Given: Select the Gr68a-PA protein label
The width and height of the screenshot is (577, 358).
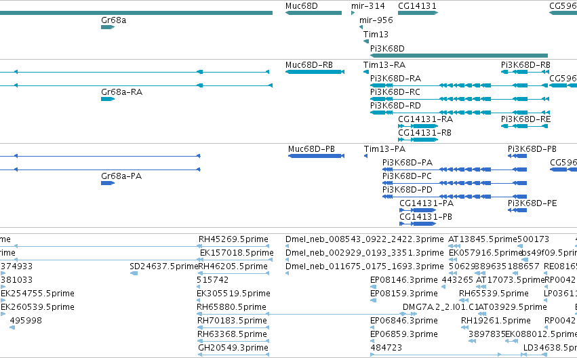Looking at the screenshot, I should pos(121,176).
